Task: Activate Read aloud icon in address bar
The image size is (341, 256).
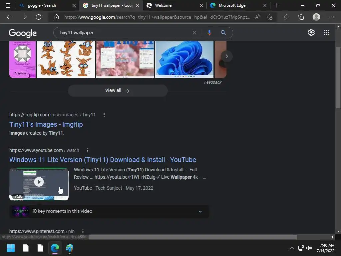Action: coord(257,17)
